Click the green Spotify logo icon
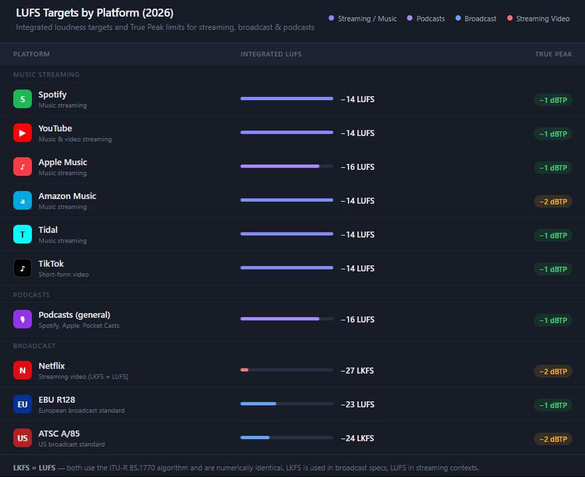This screenshot has height=477, width=585. click(23, 99)
